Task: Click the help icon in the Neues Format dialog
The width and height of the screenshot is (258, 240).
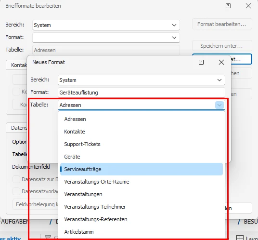Action: [x=201, y=62]
